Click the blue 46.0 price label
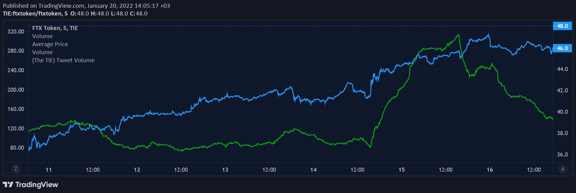The height and width of the screenshot is (193, 576). (562, 48)
